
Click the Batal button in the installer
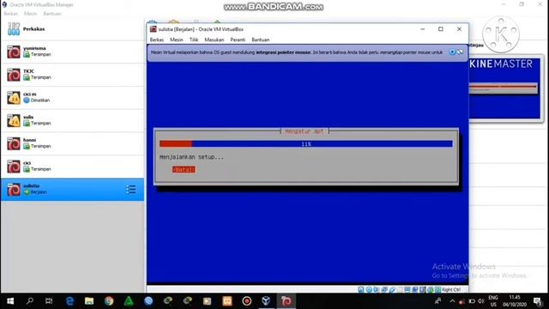coord(184,170)
